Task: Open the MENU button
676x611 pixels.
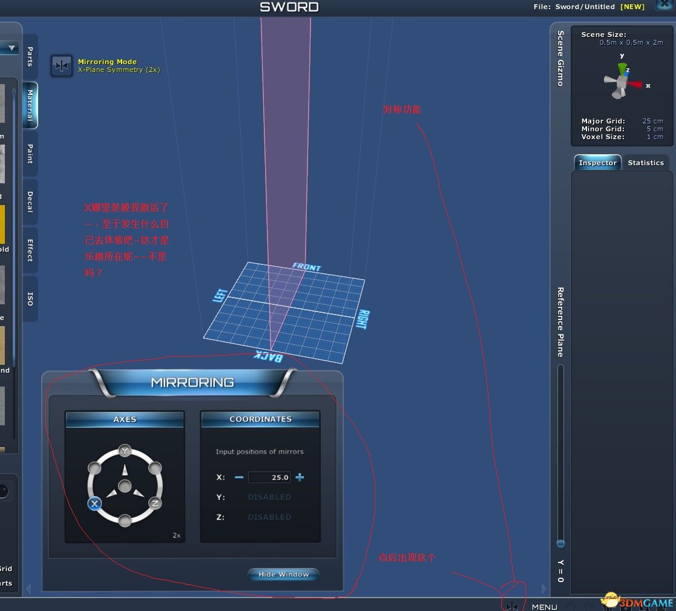Action: click(545, 607)
